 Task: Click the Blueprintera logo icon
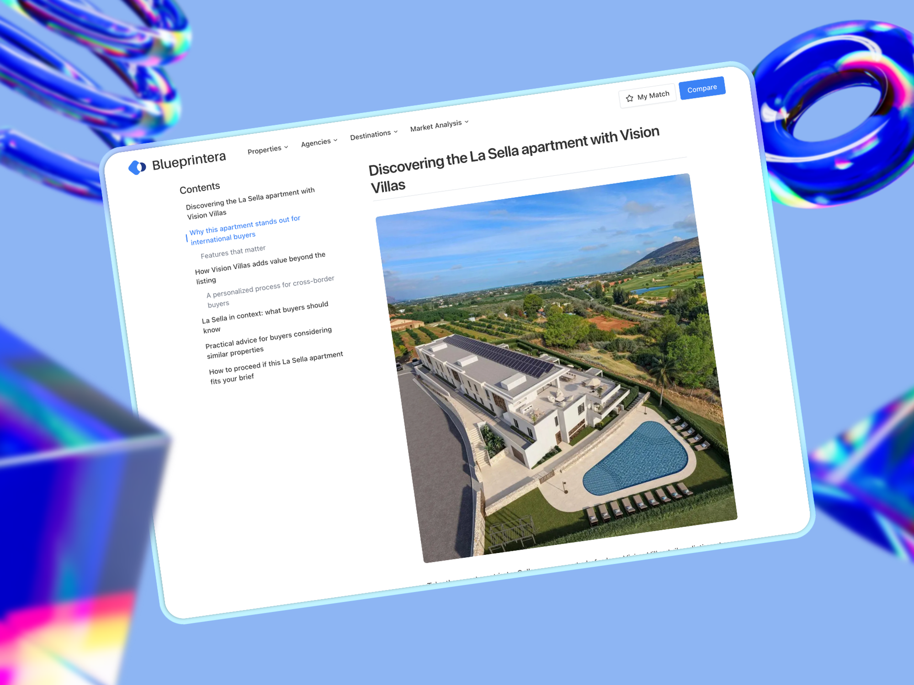137,168
